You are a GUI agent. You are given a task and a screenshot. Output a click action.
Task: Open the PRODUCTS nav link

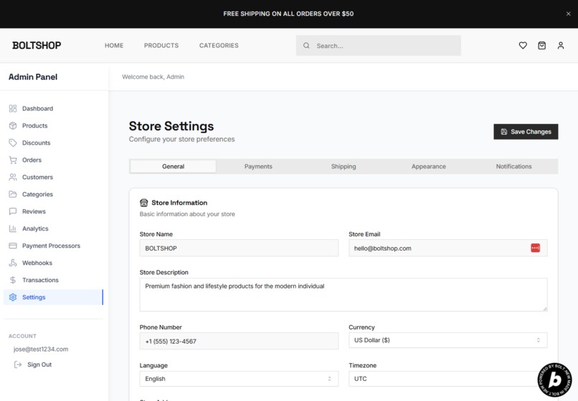point(161,45)
